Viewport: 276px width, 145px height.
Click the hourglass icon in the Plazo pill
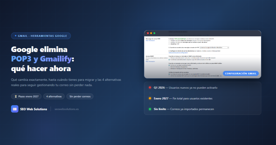(x=16, y=96)
